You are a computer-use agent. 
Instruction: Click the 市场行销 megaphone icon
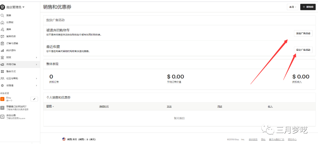click(2, 65)
